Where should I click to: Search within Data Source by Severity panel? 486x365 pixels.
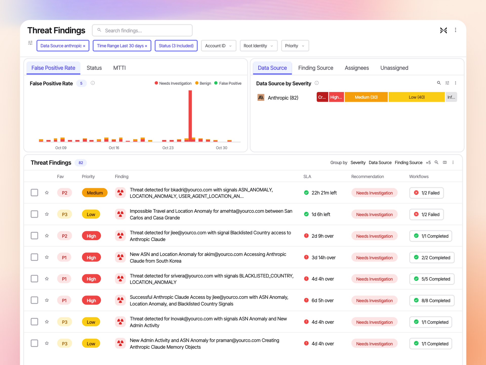click(439, 83)
